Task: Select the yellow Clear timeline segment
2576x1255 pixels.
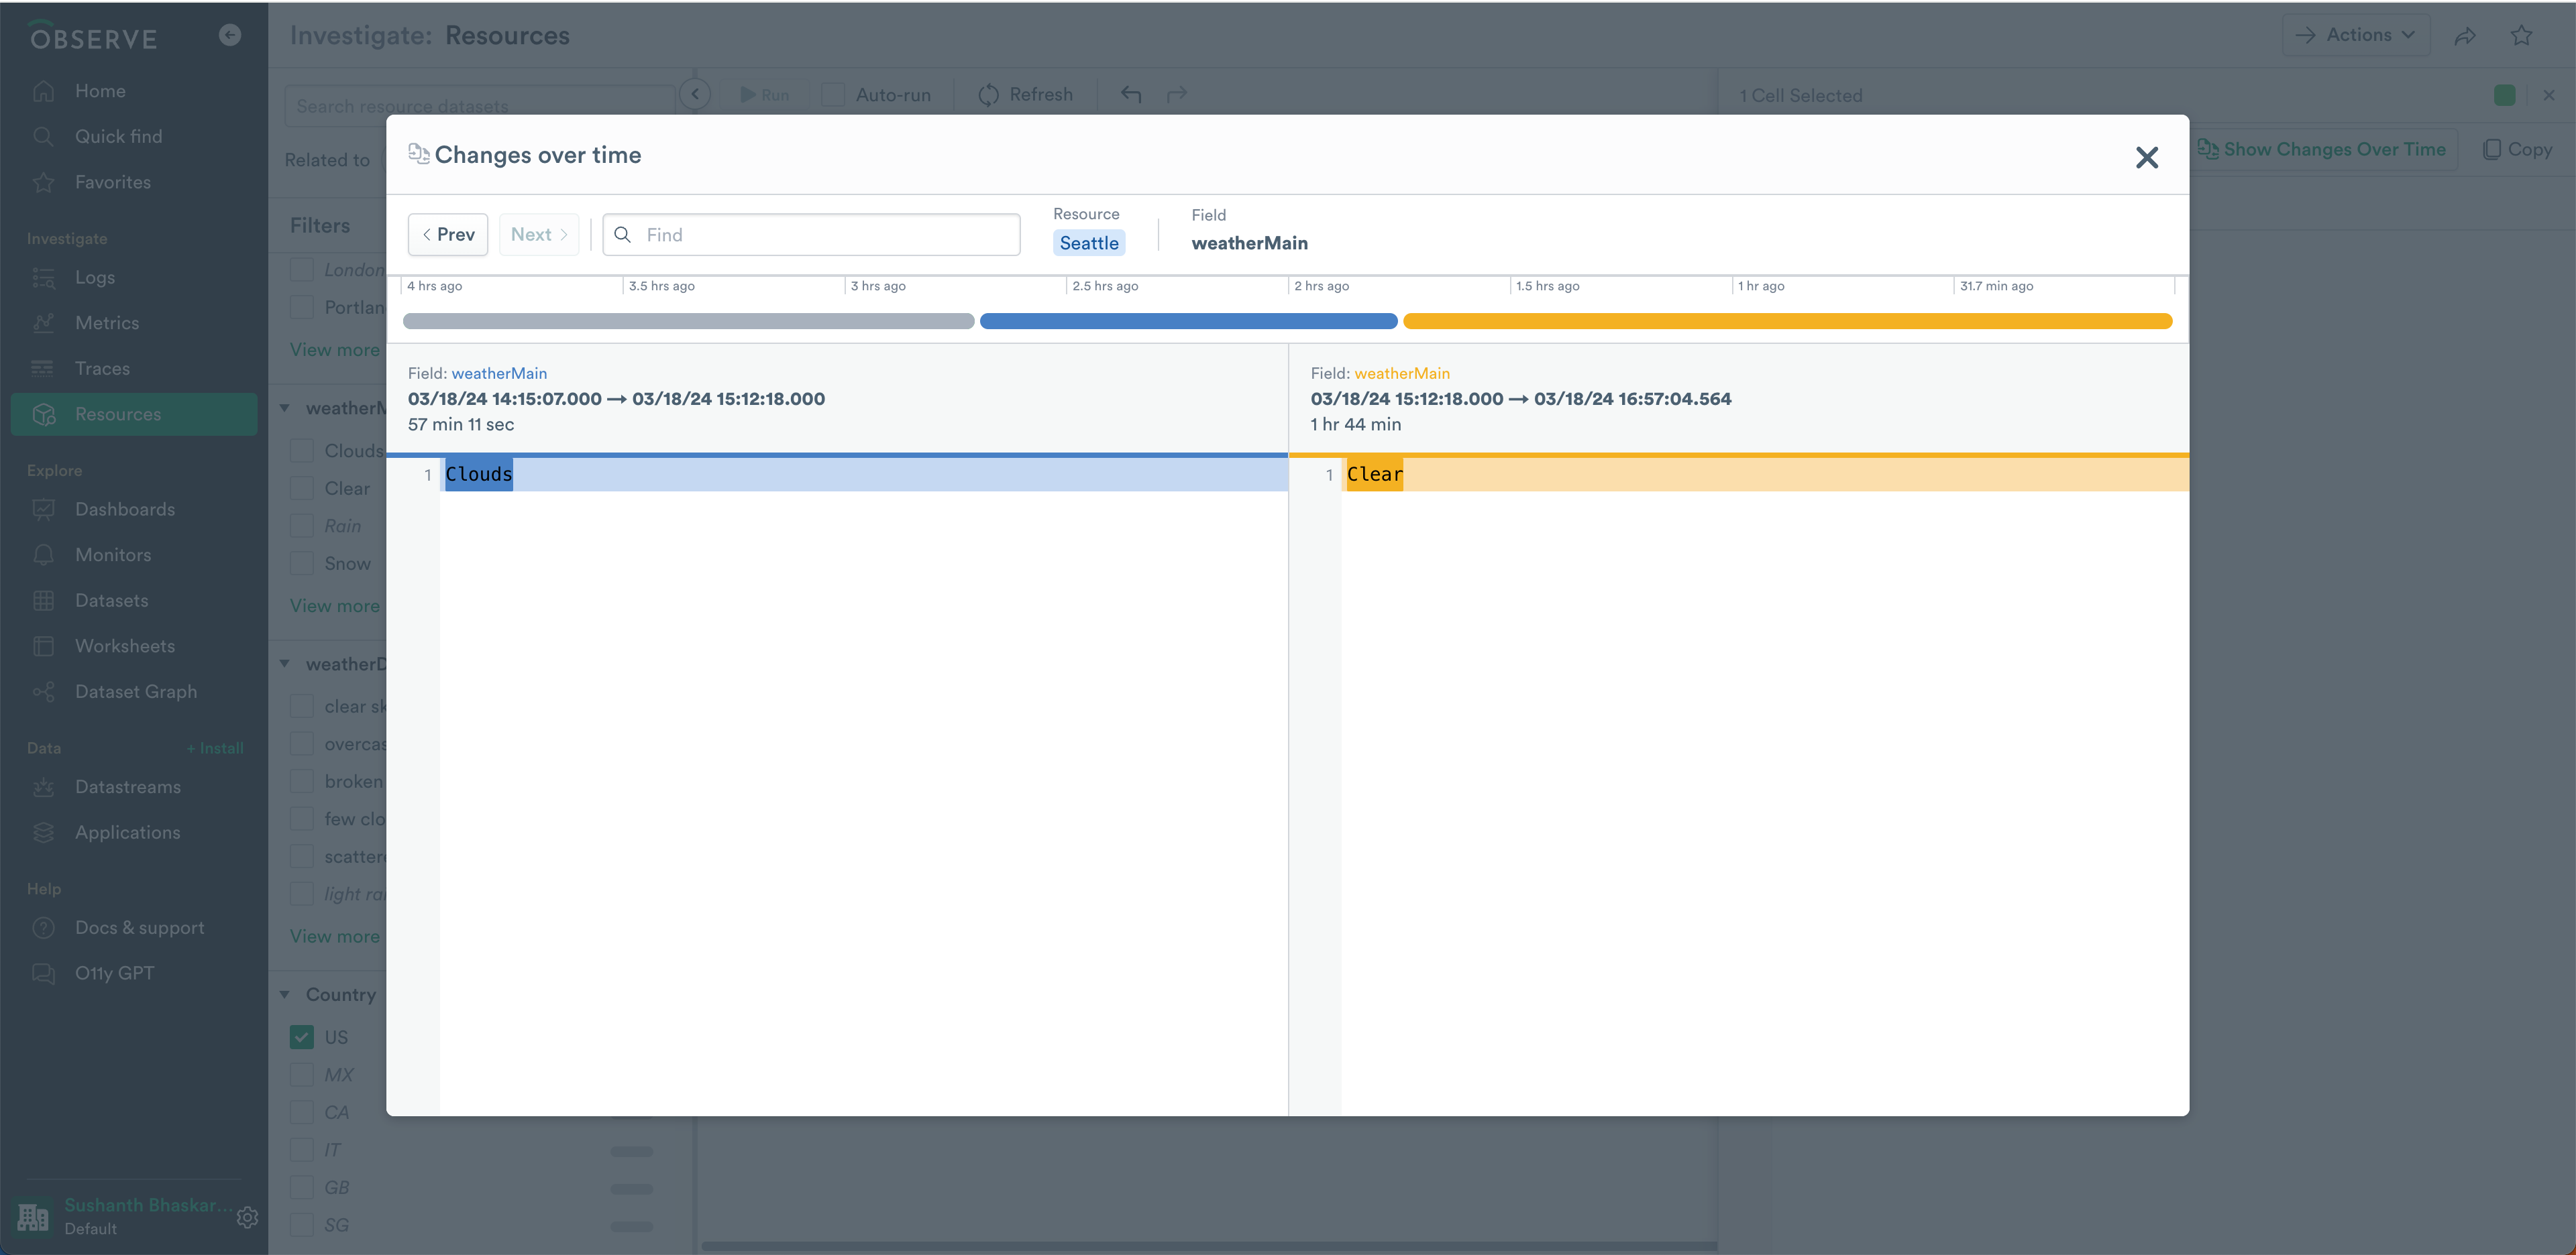Action: [x=1787, y=322]
